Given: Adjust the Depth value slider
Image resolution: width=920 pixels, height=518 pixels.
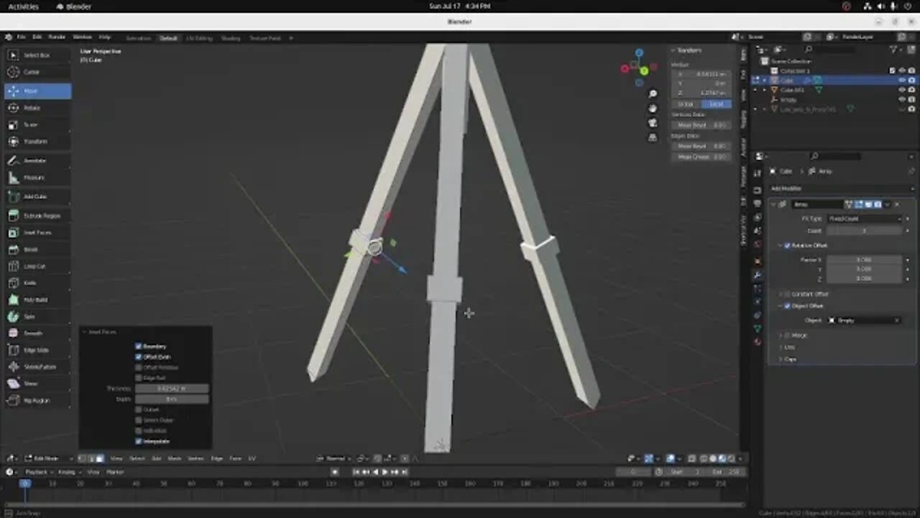Looking at the screenshot, I should coord(172,399).
